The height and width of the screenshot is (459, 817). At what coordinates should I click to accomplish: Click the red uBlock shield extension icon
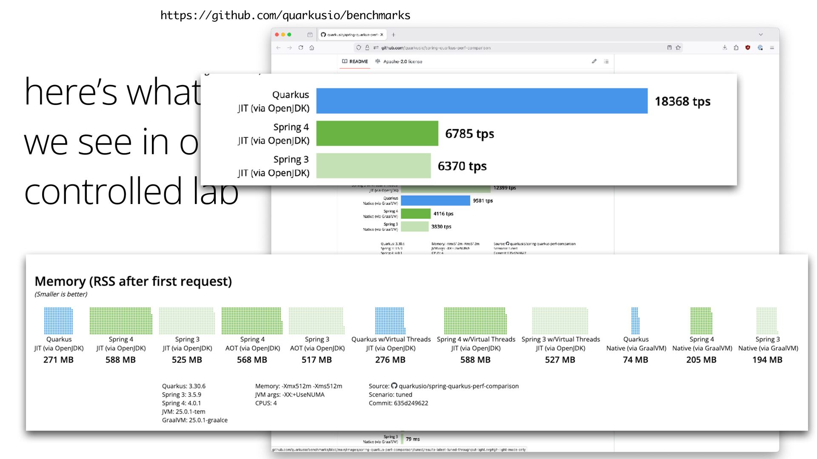pos(748,48)
